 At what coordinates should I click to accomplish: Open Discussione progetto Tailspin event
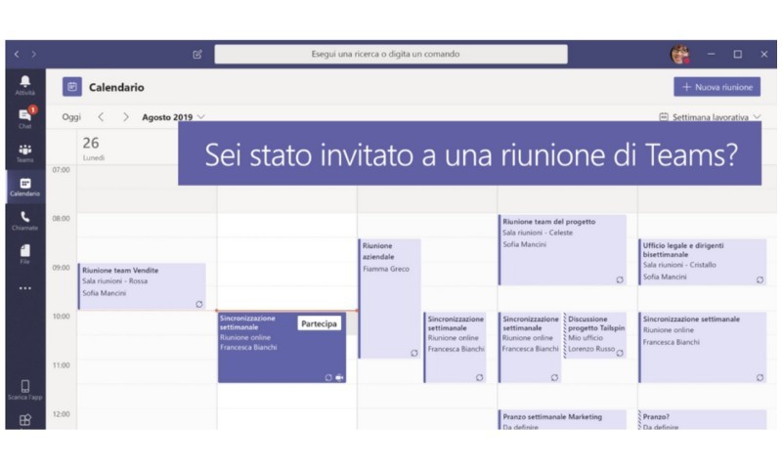[595, 335]
